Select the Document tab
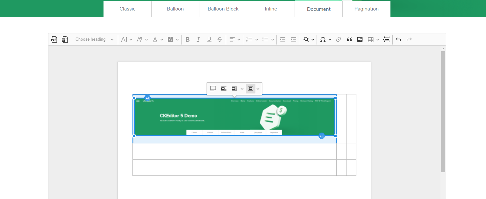 pyautogui.click(x=319, y=9)
